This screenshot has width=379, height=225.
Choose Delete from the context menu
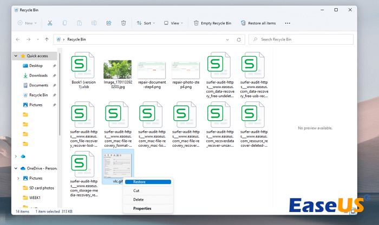[x=139, y=200]
